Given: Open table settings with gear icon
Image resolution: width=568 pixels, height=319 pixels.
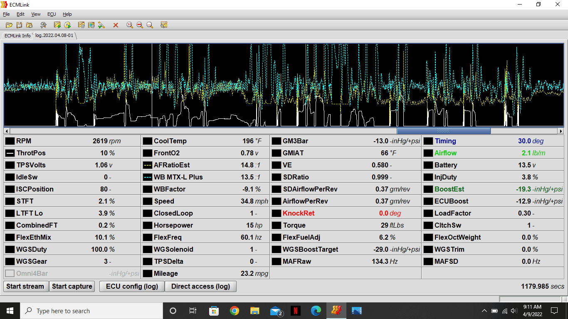Looking at the screenshot, I should point(91,25).
